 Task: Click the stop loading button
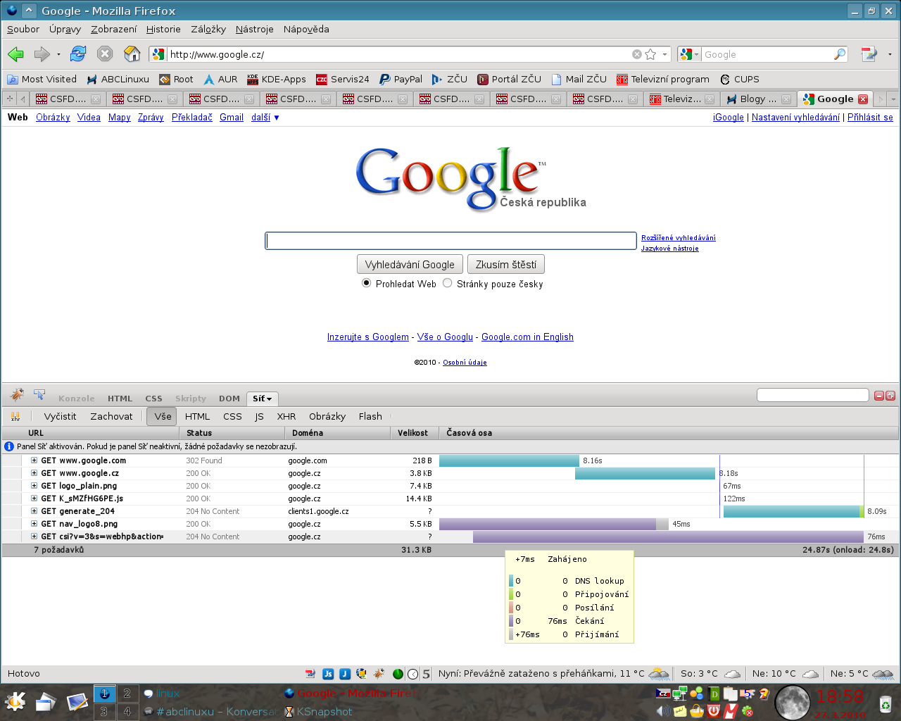coord(105,54)
